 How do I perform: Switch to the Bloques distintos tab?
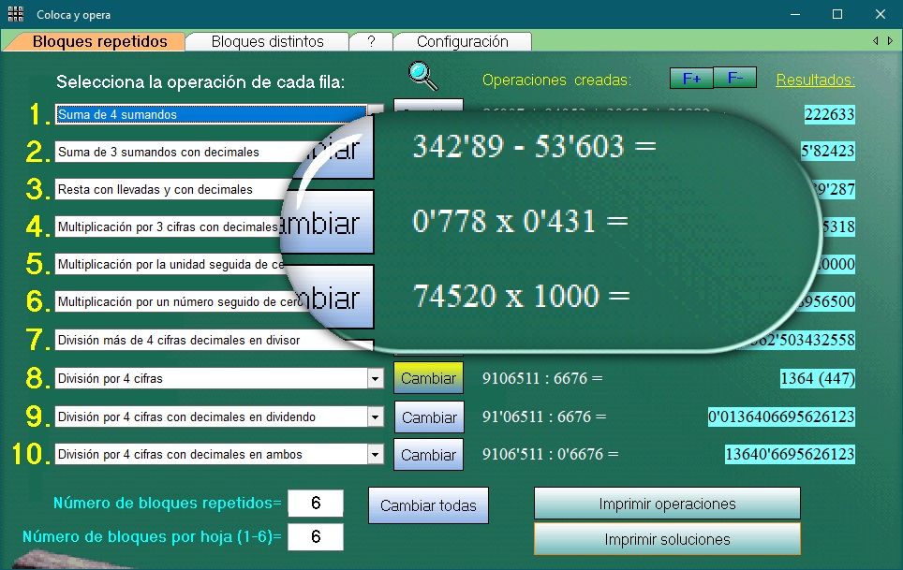click(x=267, y=41)
